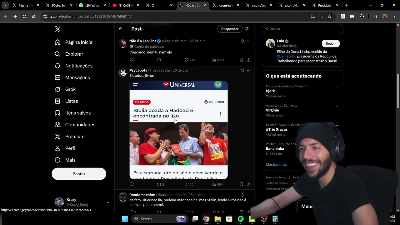The height and width of the screenshot is (225, 400).
Task: Open Listas in sidebar
Action: point(66,101)
